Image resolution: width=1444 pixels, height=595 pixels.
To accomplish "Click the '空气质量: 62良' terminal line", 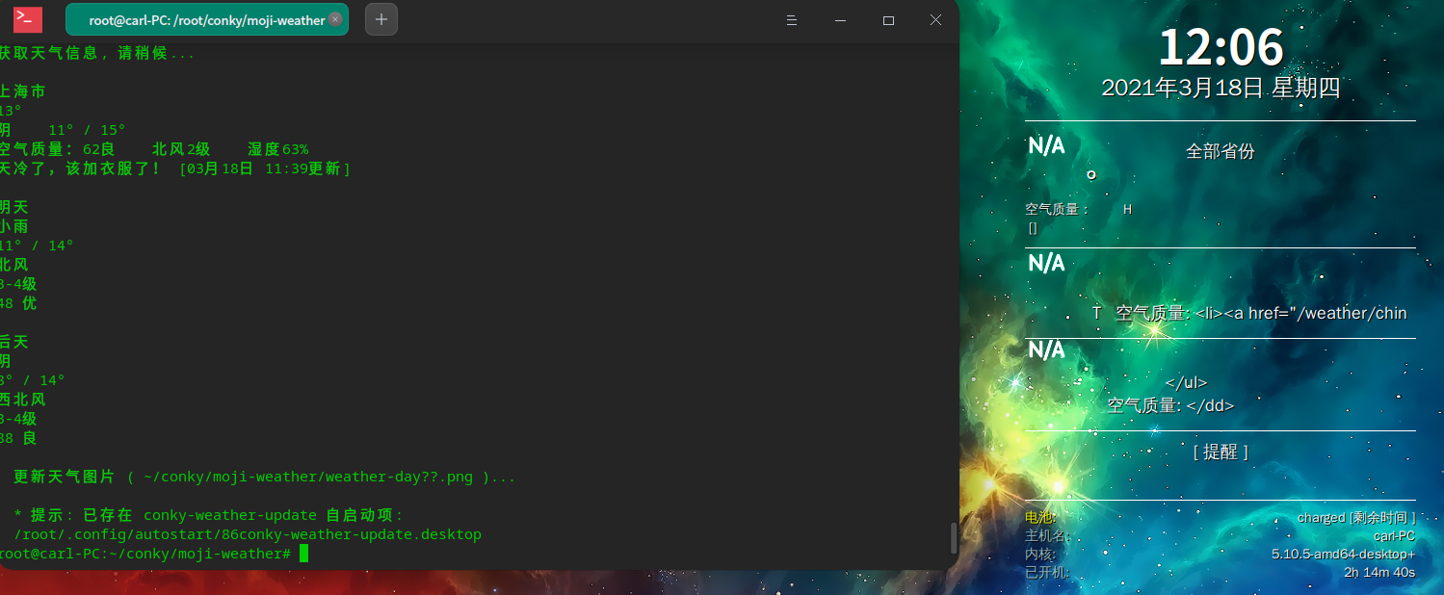I will pyautogui.click(x=154, y=149).
